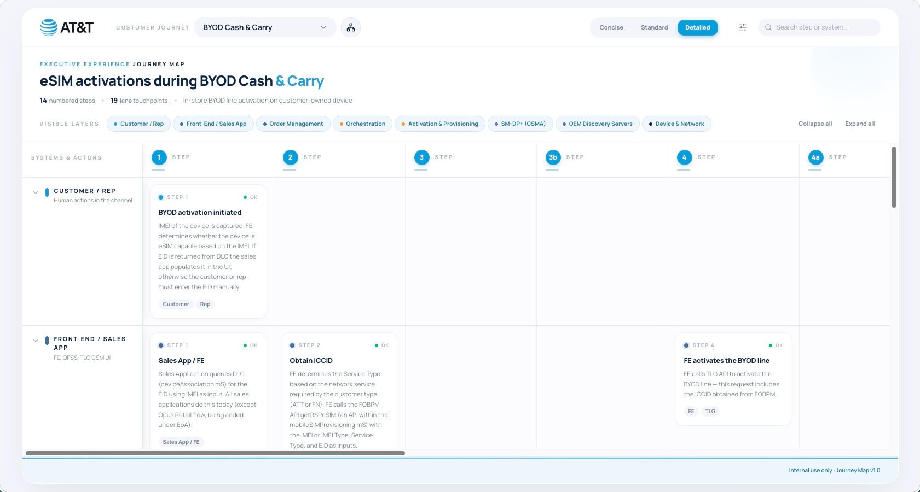Collapse the Front-End / Sales App lane

(x=36, y=341)
